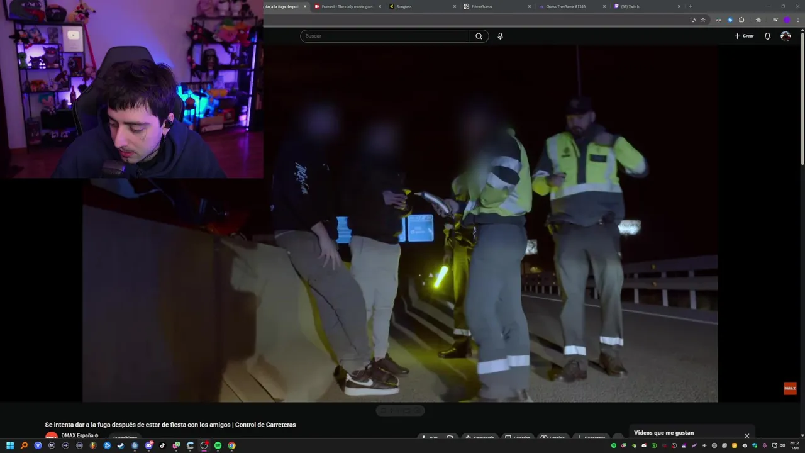Close the 'Vídeos que me gustan' notification

tap(747, 435)
